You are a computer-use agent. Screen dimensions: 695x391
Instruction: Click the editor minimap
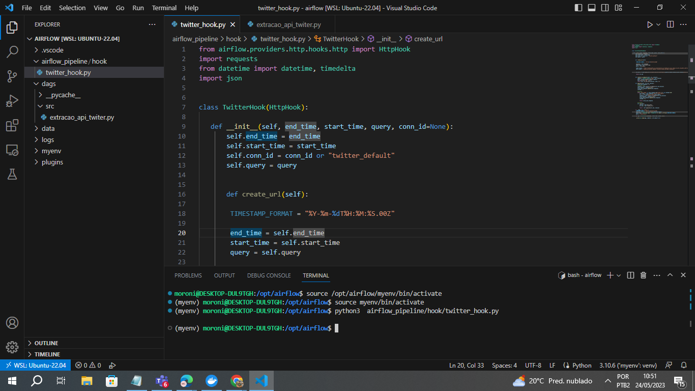click(659, 81)
